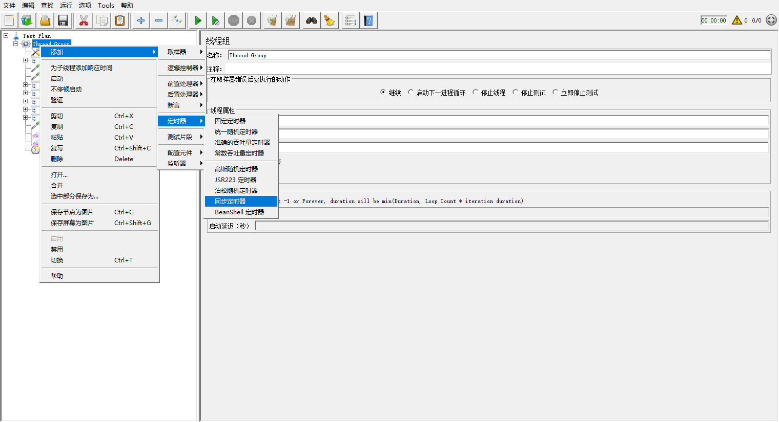The image size is (779, 422).
Task: Choose 同步定时器 from timer submenu
Action: pos(241,201)
